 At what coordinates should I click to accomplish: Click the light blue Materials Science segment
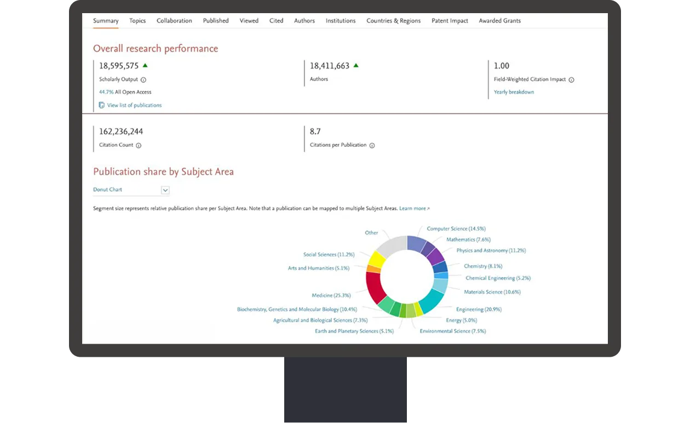(x=440, y=285)
